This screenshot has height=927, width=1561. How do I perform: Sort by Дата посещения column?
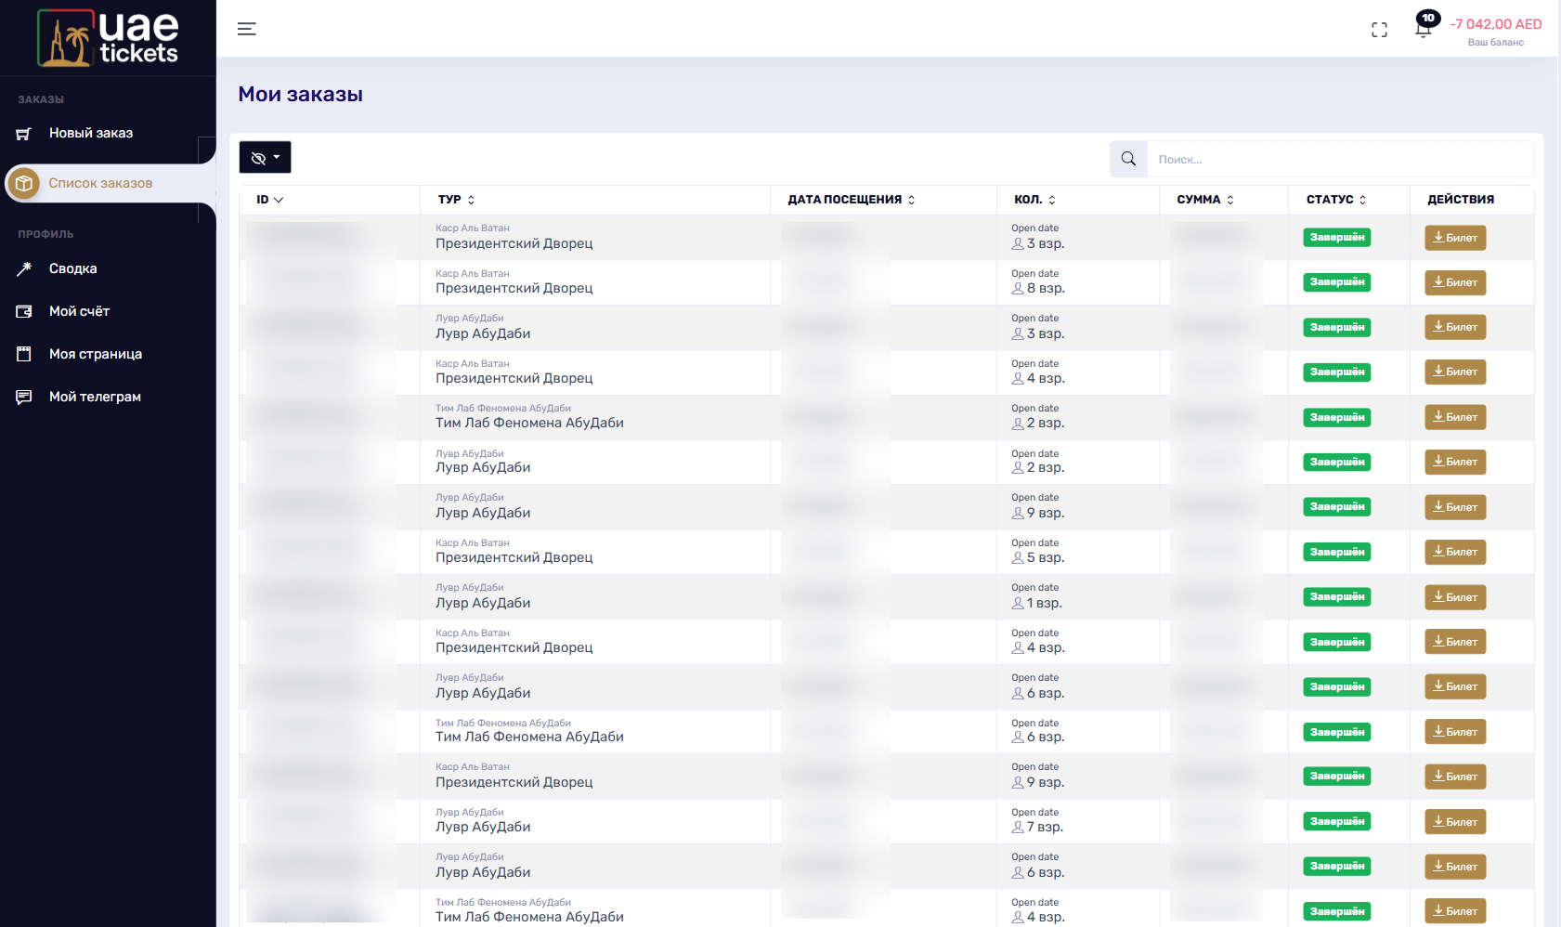pos(851,200)
